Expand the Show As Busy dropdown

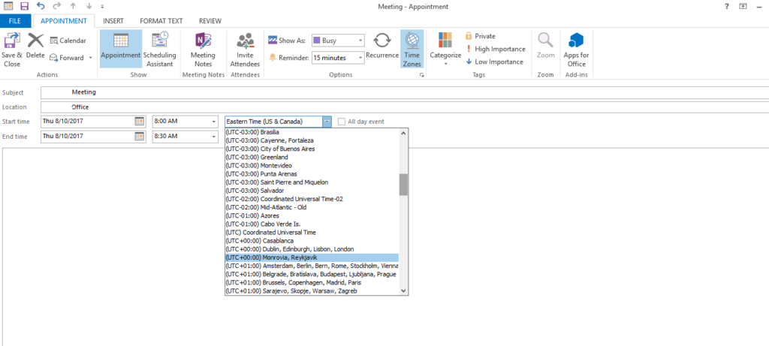360,41
